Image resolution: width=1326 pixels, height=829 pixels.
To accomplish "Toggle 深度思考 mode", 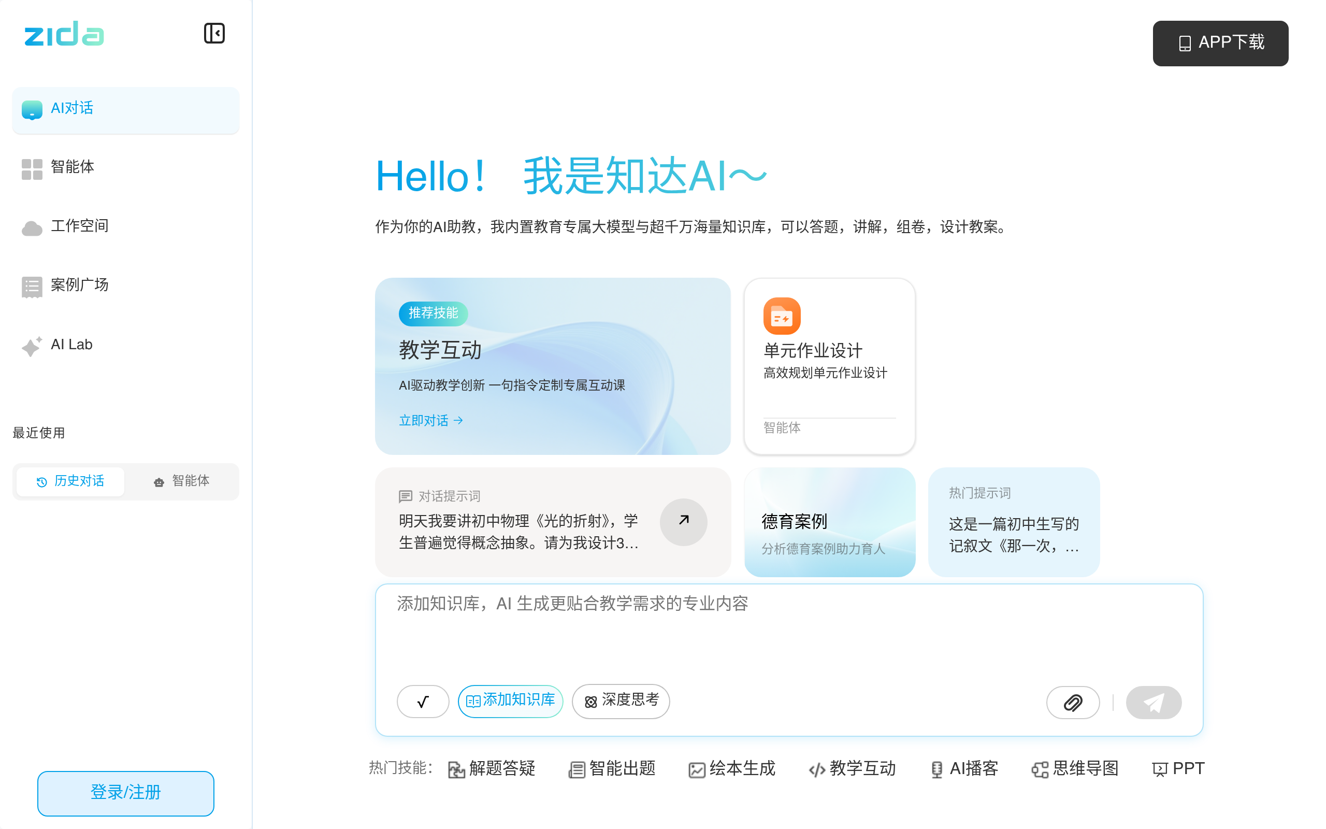I will 621,701.
